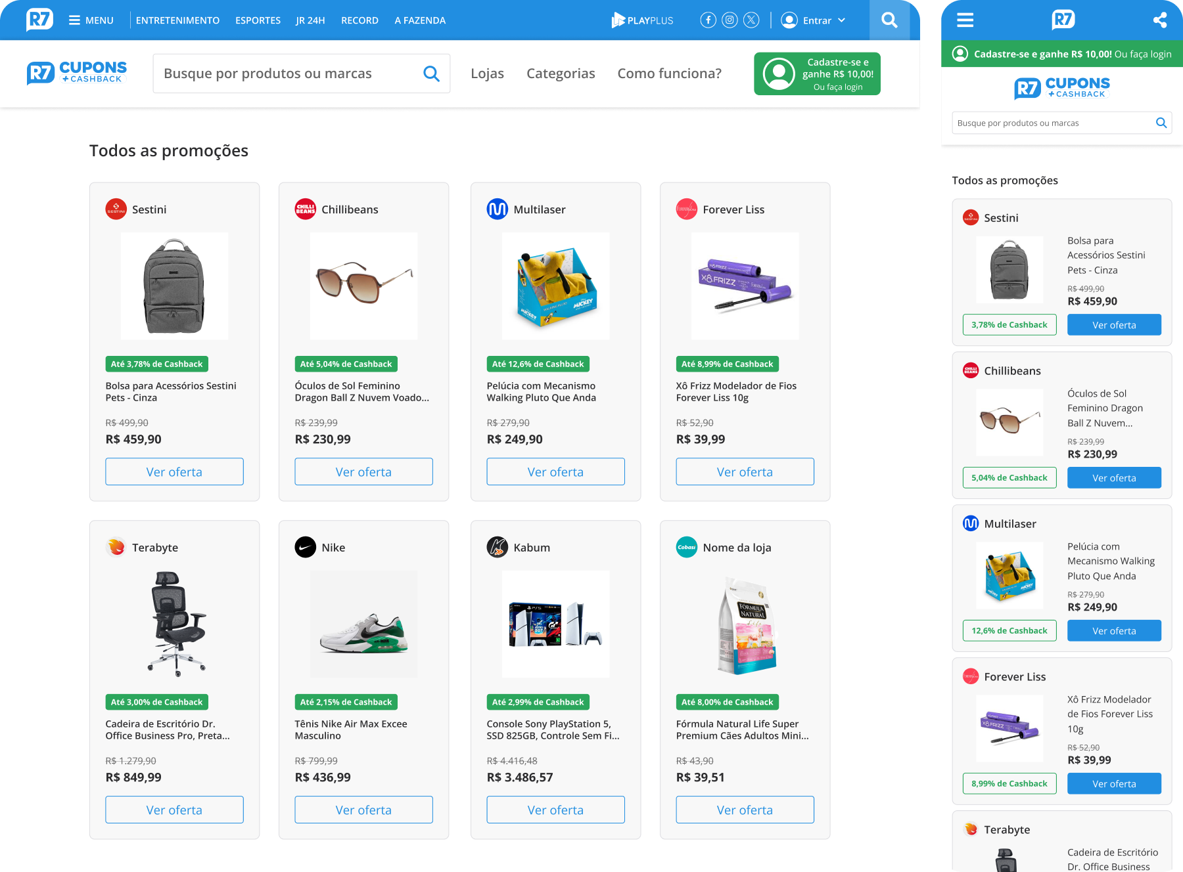Viewport: 1183px width, 872px height.
Task: Open the PlayPlus logo link
Action: point(642,20)
